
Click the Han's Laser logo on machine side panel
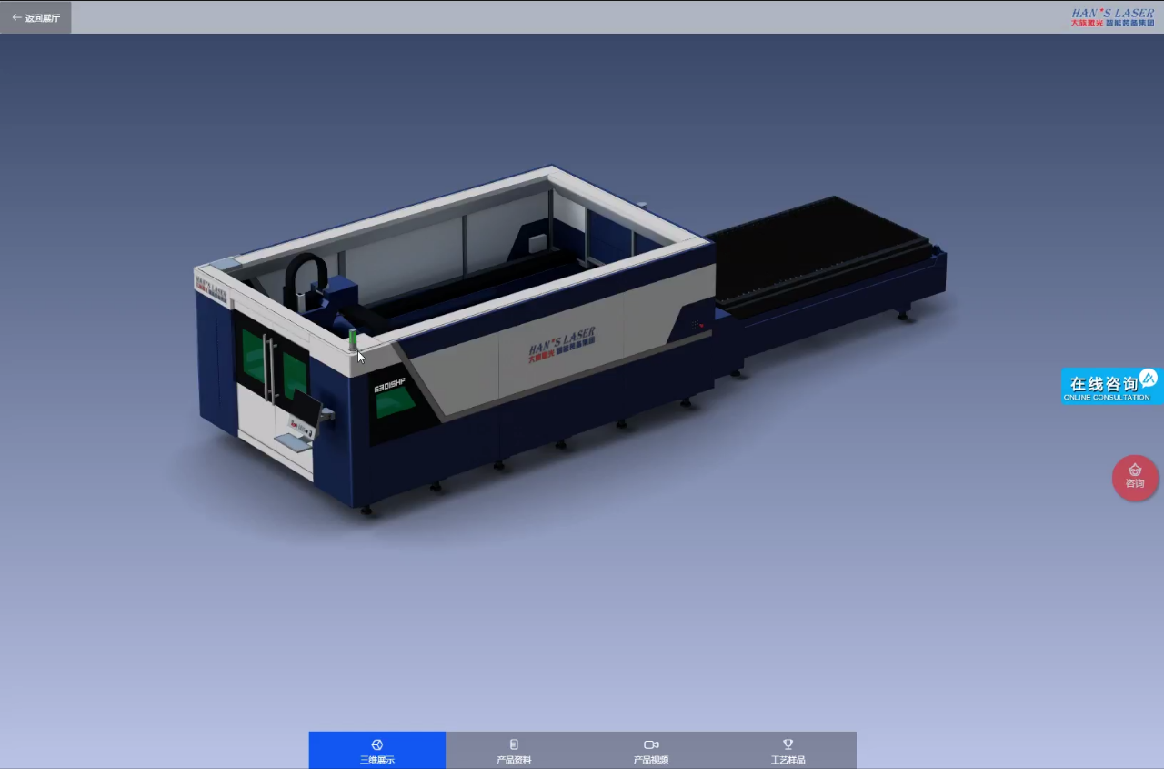561,344
